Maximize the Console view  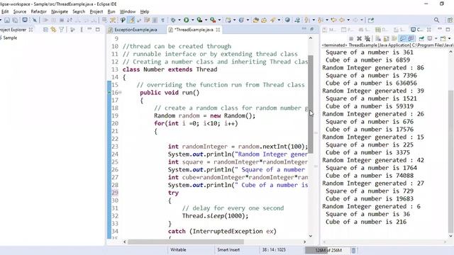click(448, 30)
